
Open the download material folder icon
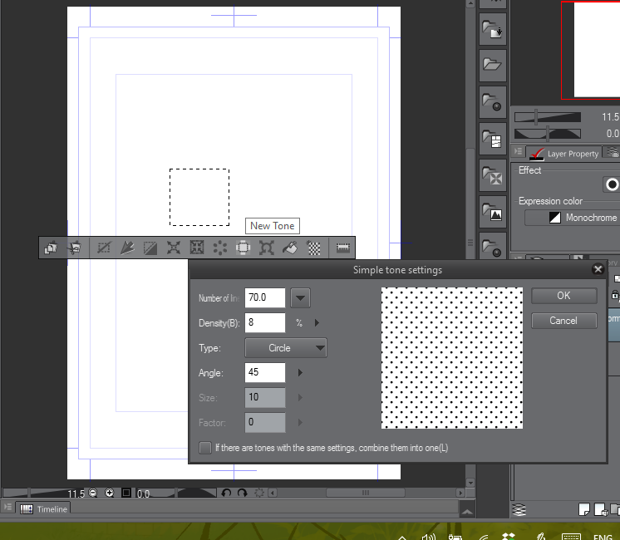coord(494,31)
